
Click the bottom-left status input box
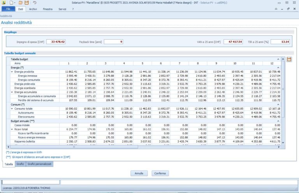[31, 182]
